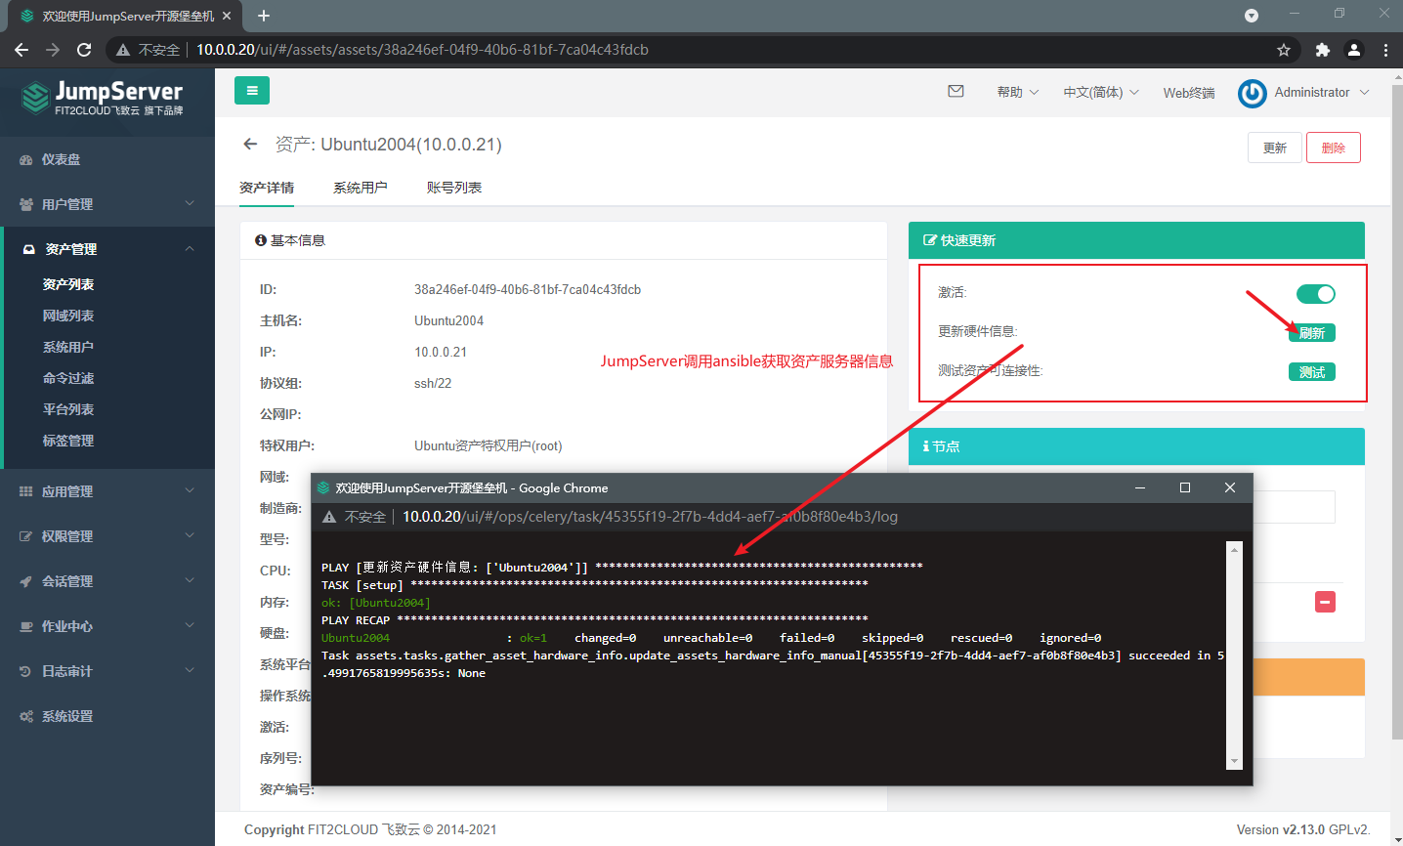This screenshot has width=1403, height=846.
Task: Click the 不安全 warning icon in main address bar
Action: (123, 50)
